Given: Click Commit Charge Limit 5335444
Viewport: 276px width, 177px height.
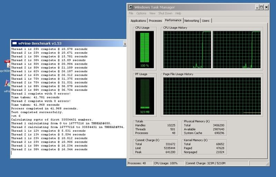Looking at the screenshot, I should (x=170, y=148).
